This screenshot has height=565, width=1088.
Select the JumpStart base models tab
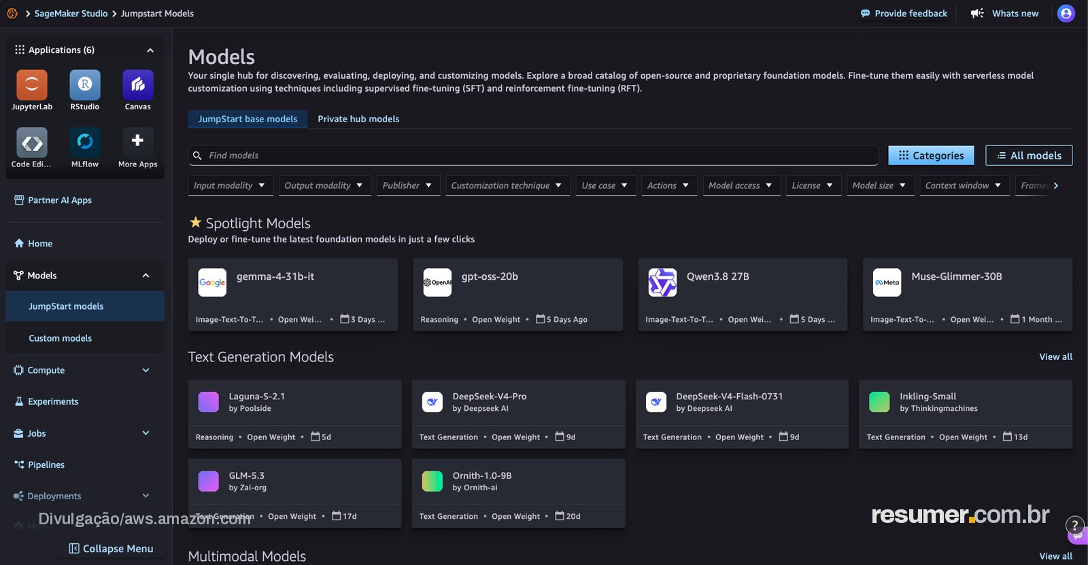point(248,119)
